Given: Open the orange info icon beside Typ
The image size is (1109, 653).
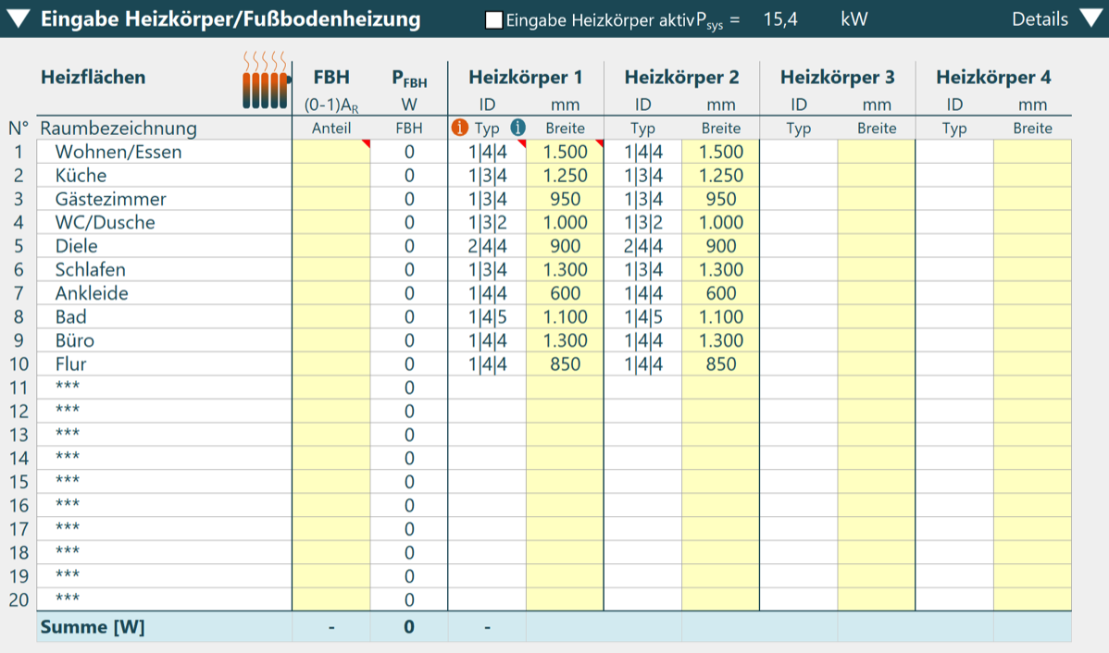Looking at the screenshot, I should (460, 128).
